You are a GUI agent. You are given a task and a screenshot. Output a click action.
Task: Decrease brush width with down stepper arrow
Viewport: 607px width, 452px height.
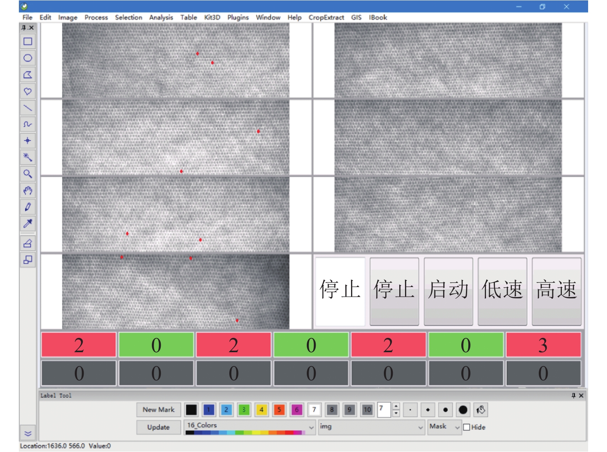click(396, 413)
